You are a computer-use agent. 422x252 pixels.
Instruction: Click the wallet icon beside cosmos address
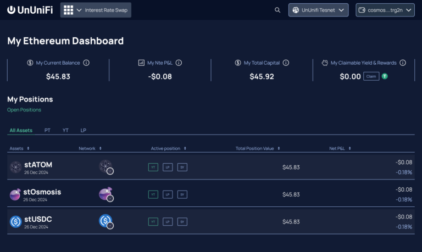362,10
